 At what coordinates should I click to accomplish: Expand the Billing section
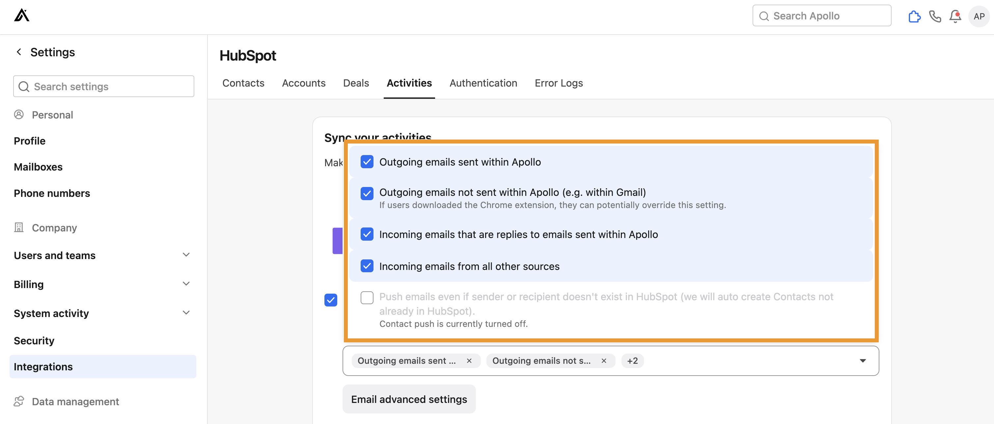pos(186,283)
